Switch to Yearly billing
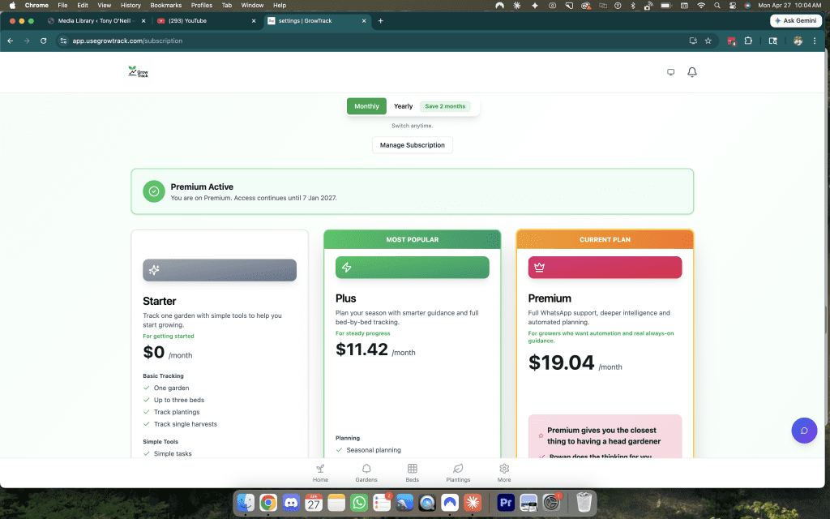This screenshot has width=830, height=519. (x=404, y=106)
